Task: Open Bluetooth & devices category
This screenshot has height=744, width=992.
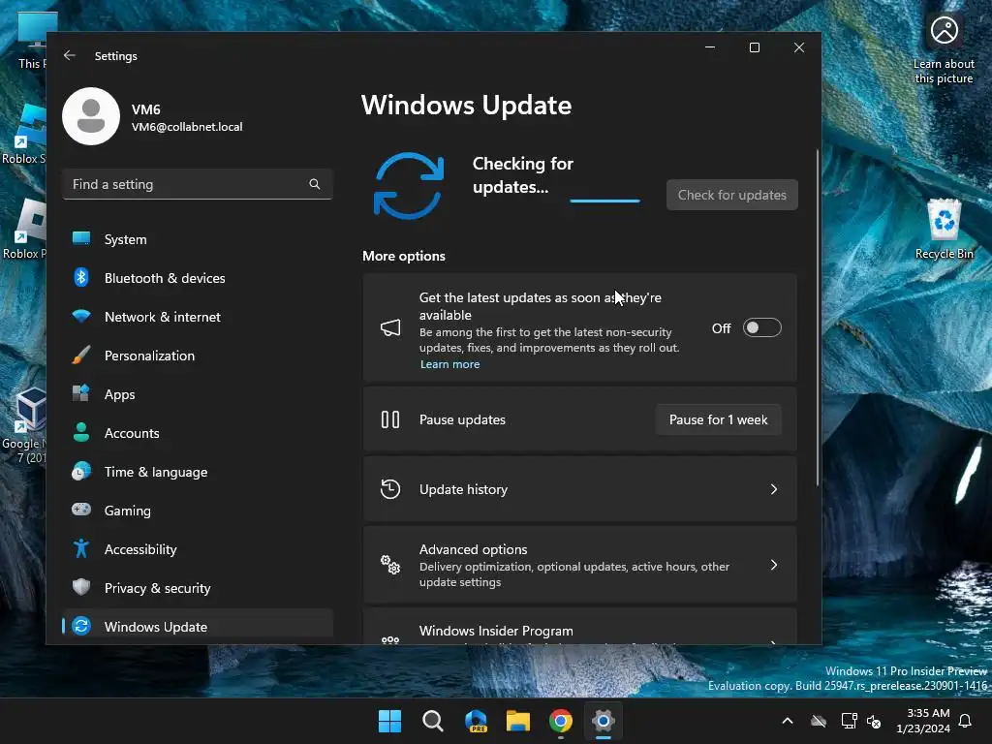Action: [198, 278]
